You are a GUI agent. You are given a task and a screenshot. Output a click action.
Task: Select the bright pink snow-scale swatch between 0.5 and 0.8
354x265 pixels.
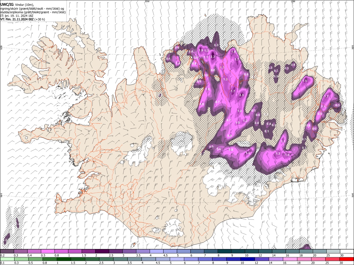pos(48,251)
